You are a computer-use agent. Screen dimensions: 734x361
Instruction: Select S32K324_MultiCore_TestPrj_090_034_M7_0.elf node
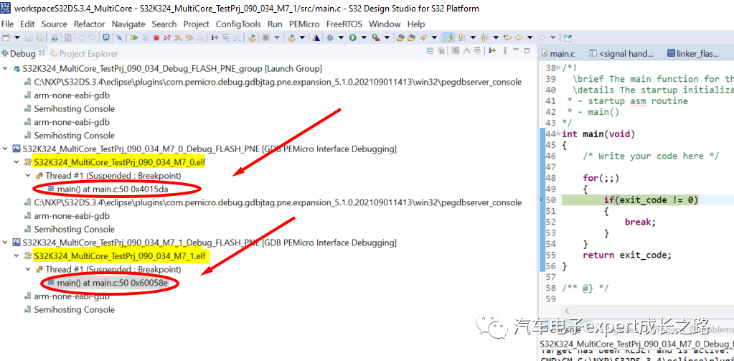114,162
